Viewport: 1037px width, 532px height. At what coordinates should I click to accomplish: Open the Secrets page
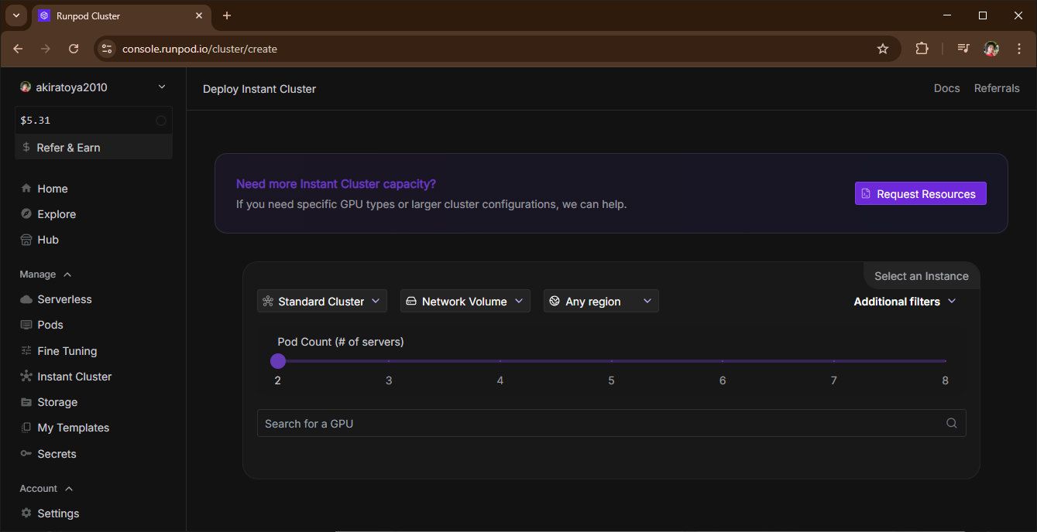[x=48, y=454]
